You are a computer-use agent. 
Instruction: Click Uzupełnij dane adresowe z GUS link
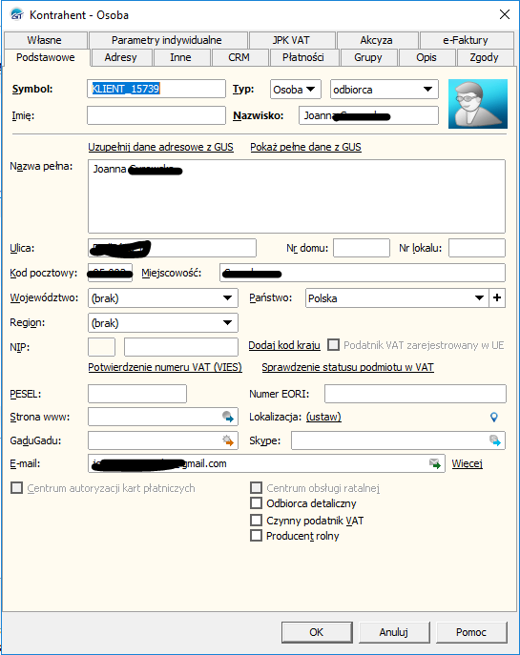pos(160,147)
